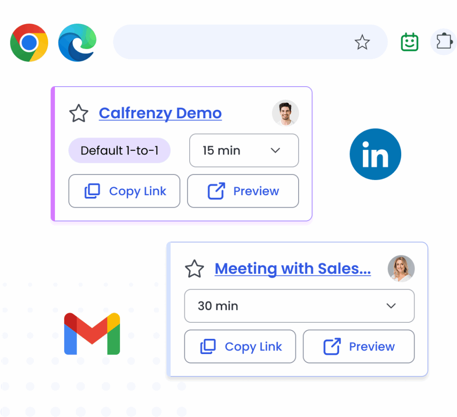Toggle favorite star for Meeting with Sales

tap(195, 269)
